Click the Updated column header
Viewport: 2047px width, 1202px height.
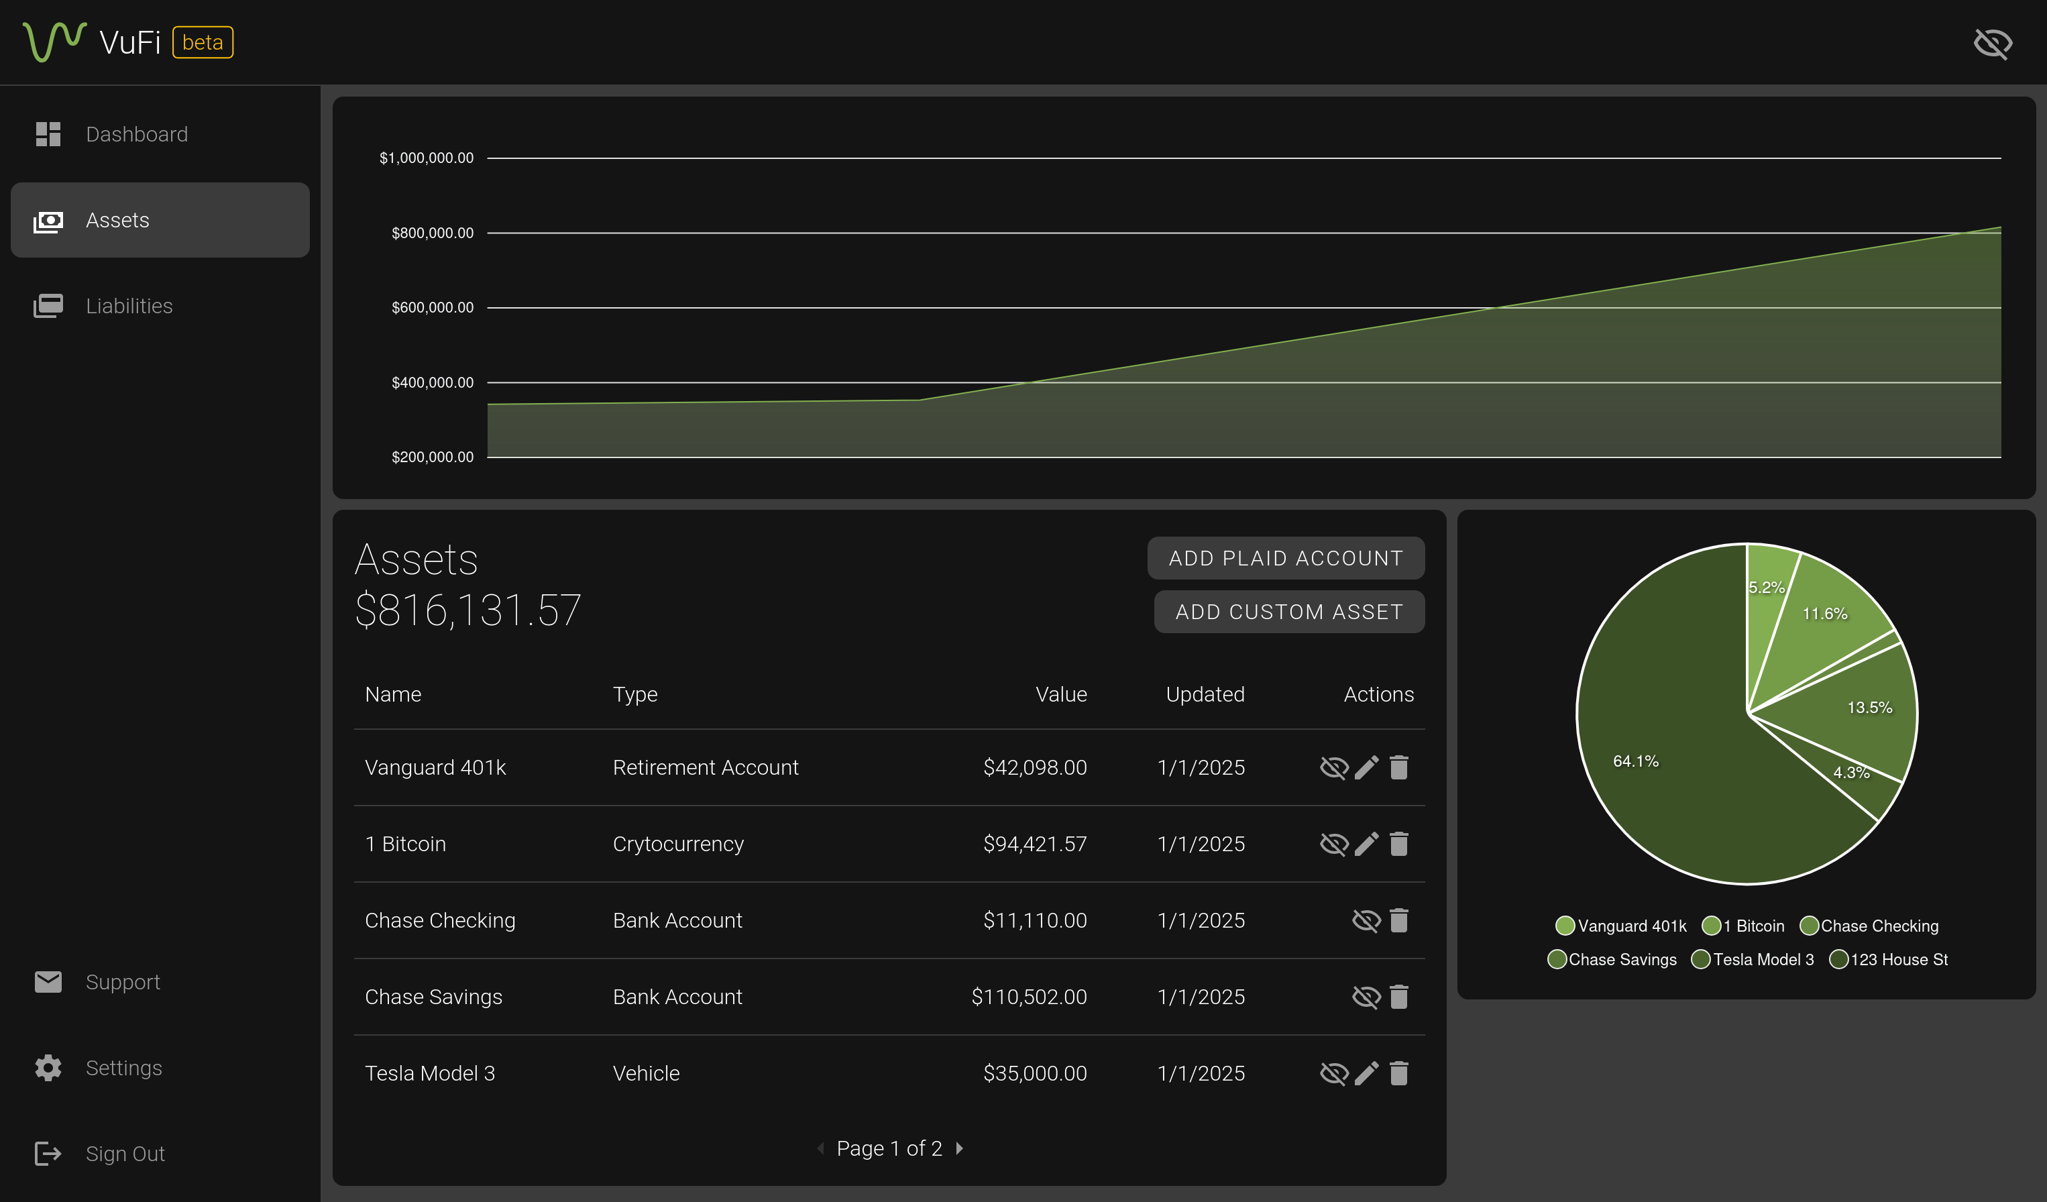[x=1205, y=694]
